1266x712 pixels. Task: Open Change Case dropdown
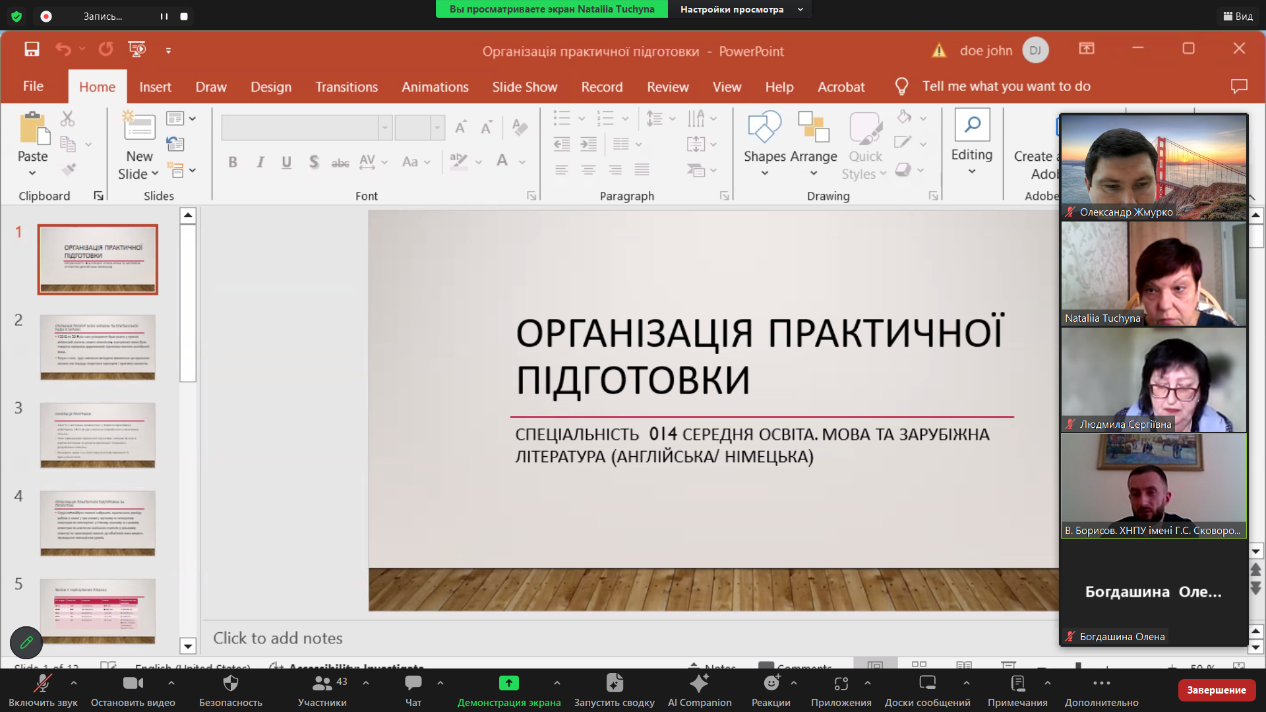416,162
